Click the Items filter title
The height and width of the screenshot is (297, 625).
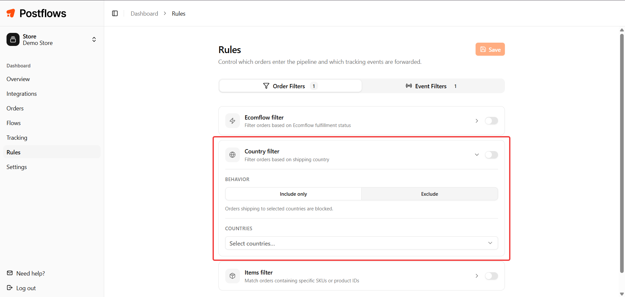259,272
